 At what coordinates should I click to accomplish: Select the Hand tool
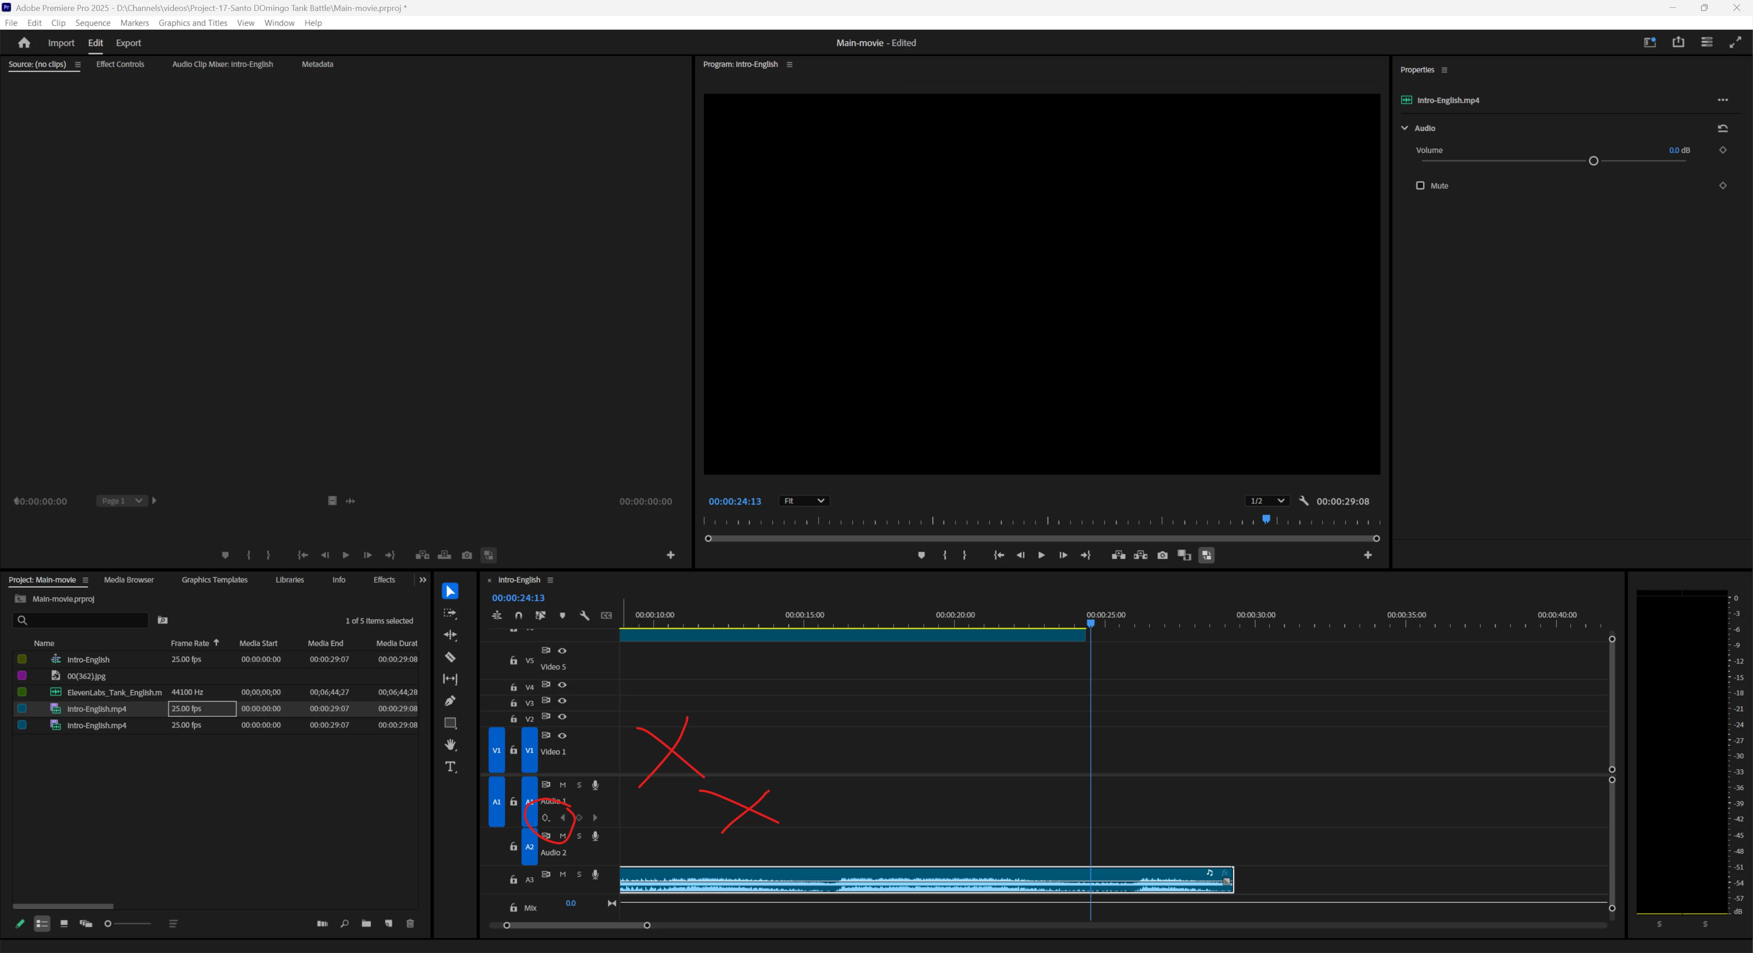tap(450, 745)
